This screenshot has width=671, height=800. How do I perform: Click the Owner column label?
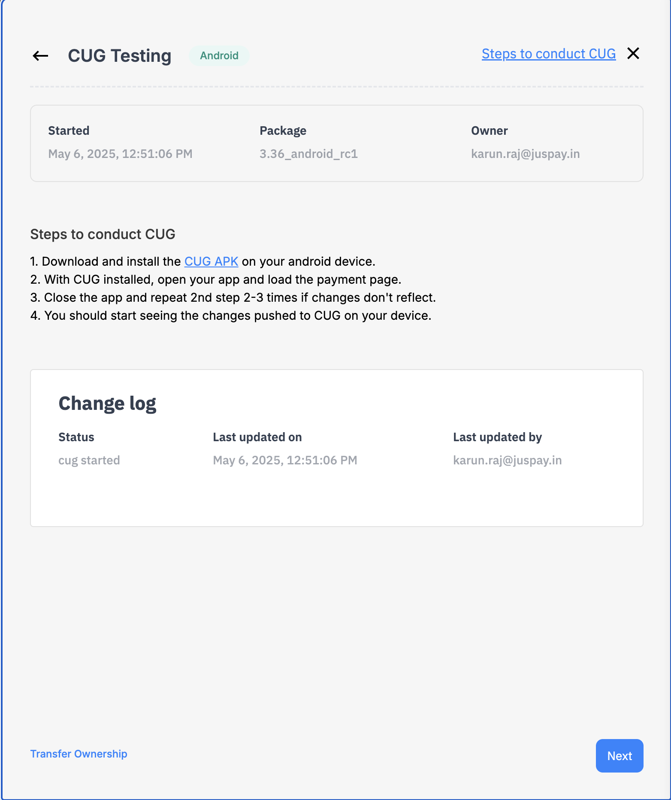[489, 130]
